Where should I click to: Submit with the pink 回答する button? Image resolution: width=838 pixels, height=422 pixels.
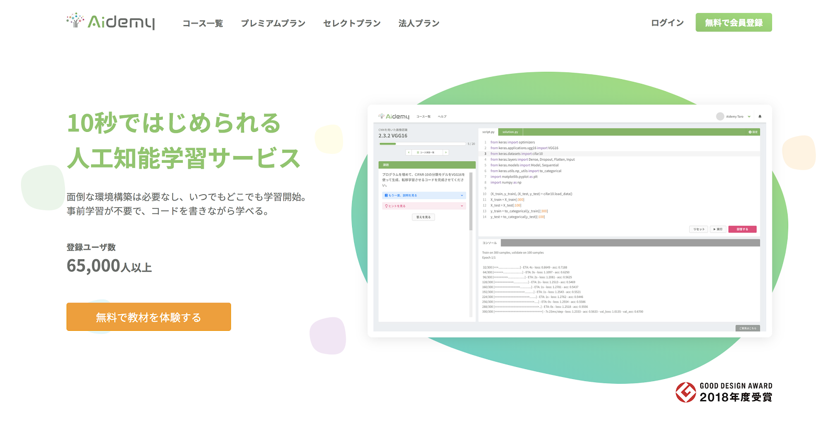pyautogui.click(x=742, y=229)
